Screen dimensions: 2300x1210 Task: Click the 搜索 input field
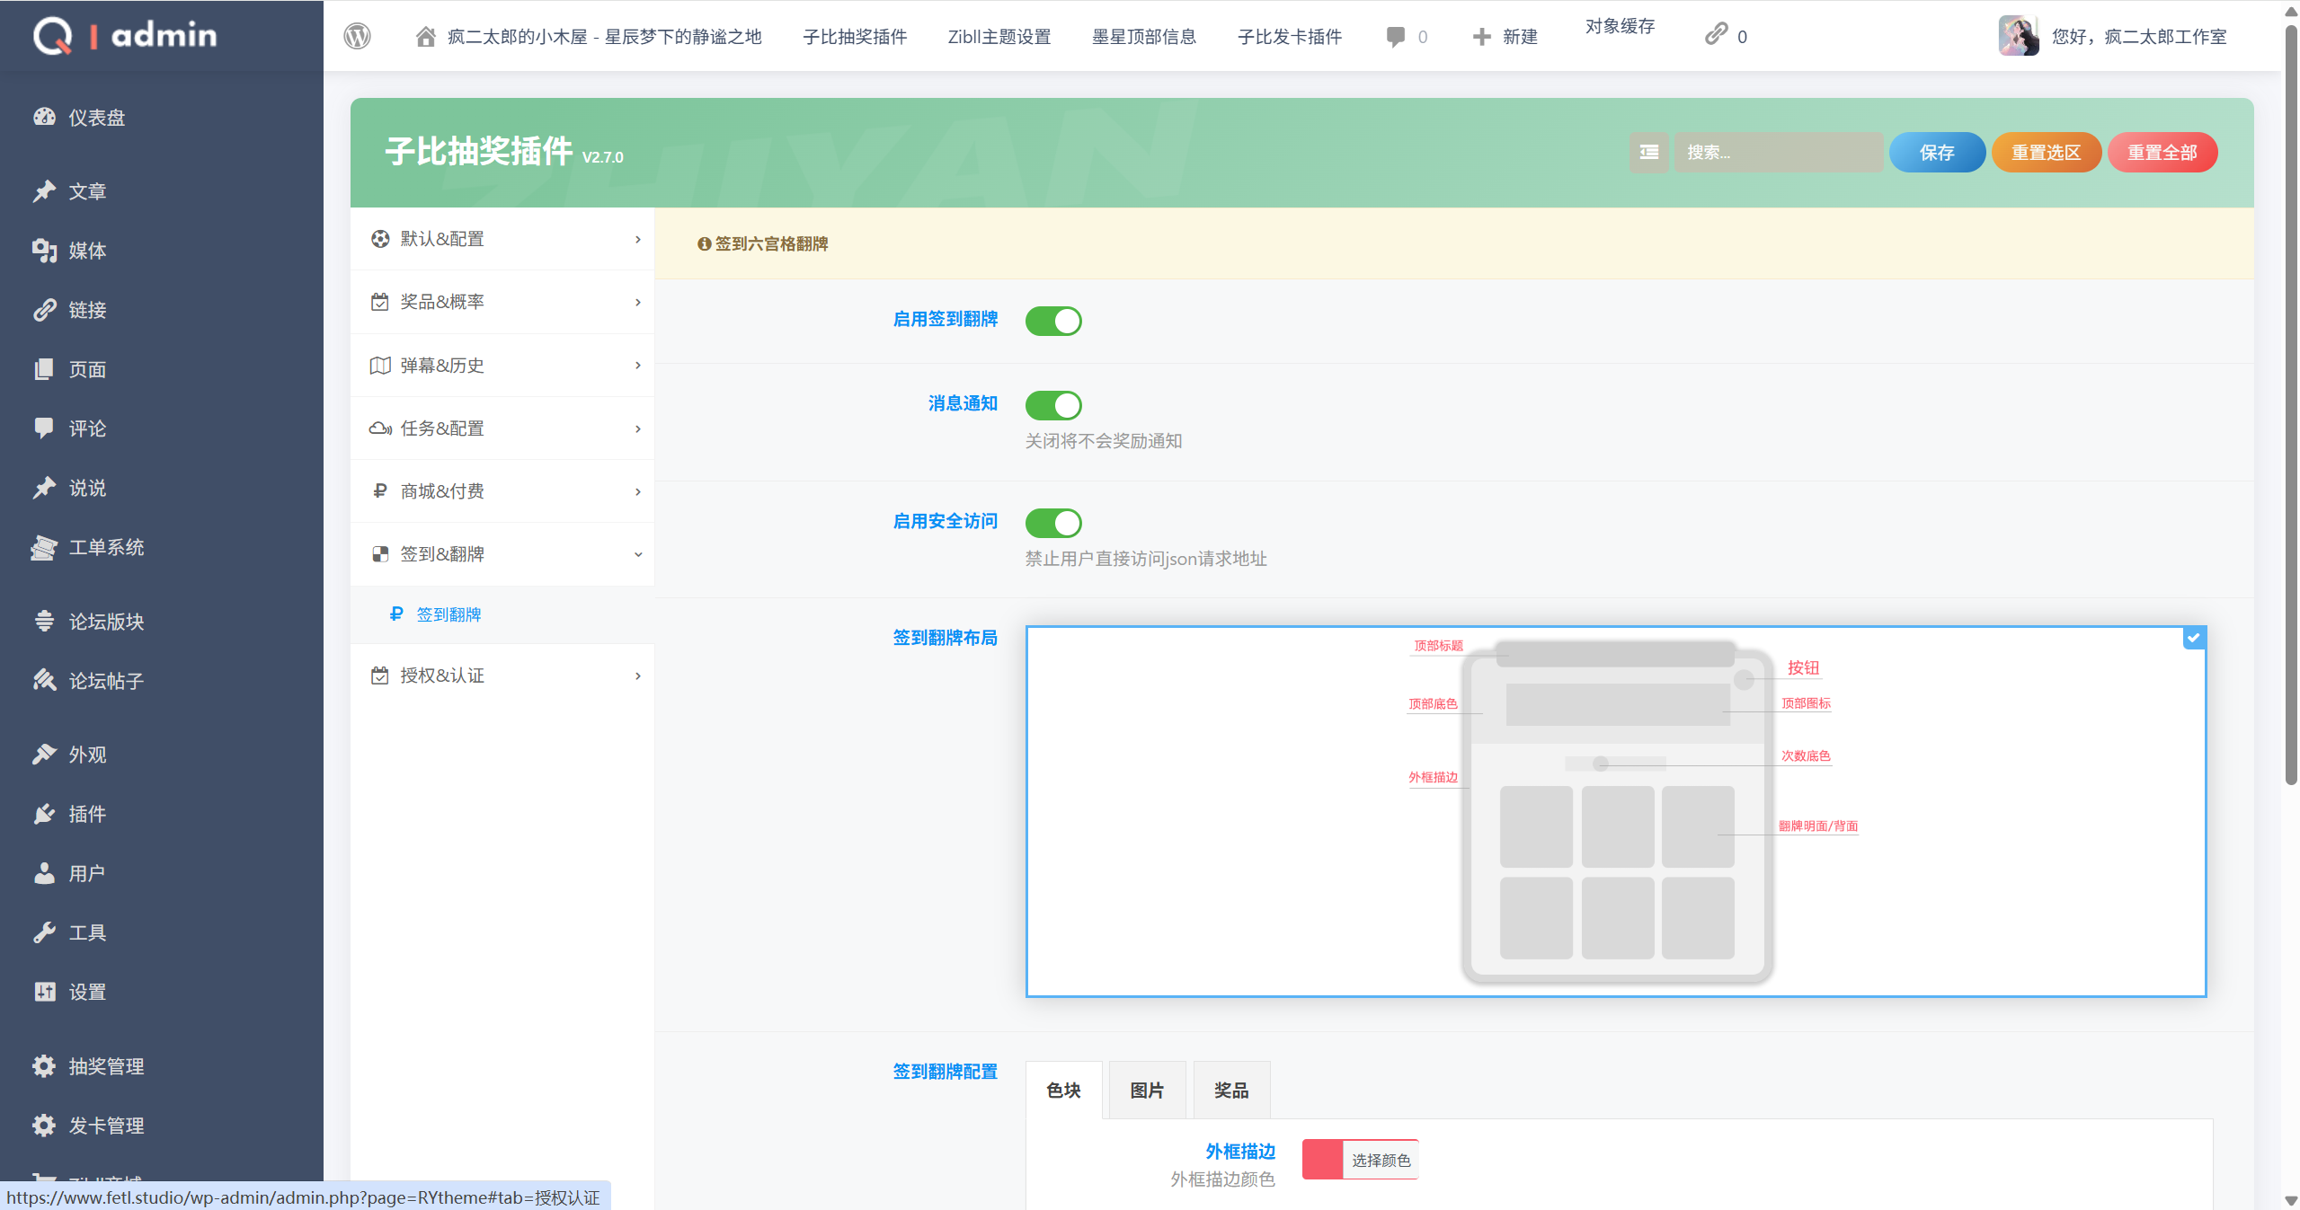coord(1778,152)
